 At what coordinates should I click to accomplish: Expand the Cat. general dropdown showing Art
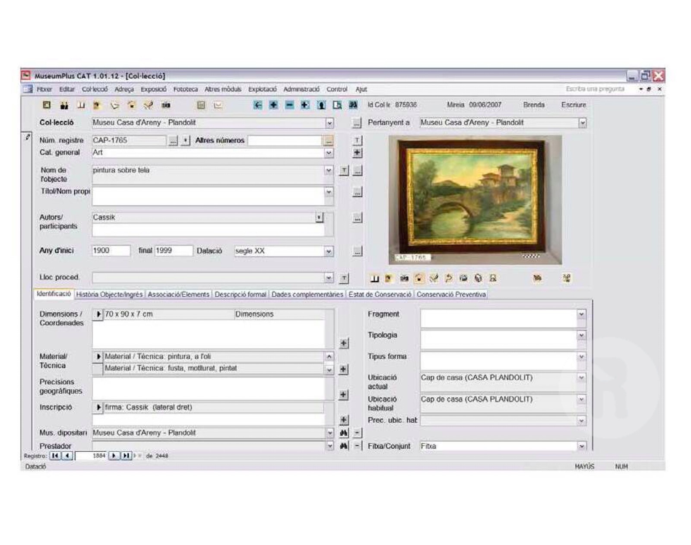(x=329, y=153)
